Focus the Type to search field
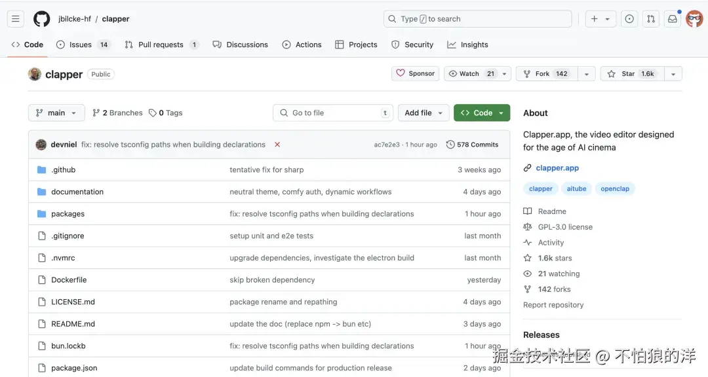The image size is (708, 377). (477, 19)
